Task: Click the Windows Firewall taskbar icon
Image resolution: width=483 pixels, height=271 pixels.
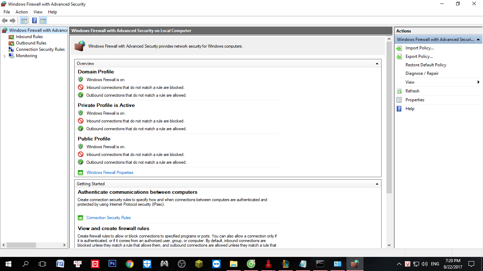Action: click(x=355, y=264)
